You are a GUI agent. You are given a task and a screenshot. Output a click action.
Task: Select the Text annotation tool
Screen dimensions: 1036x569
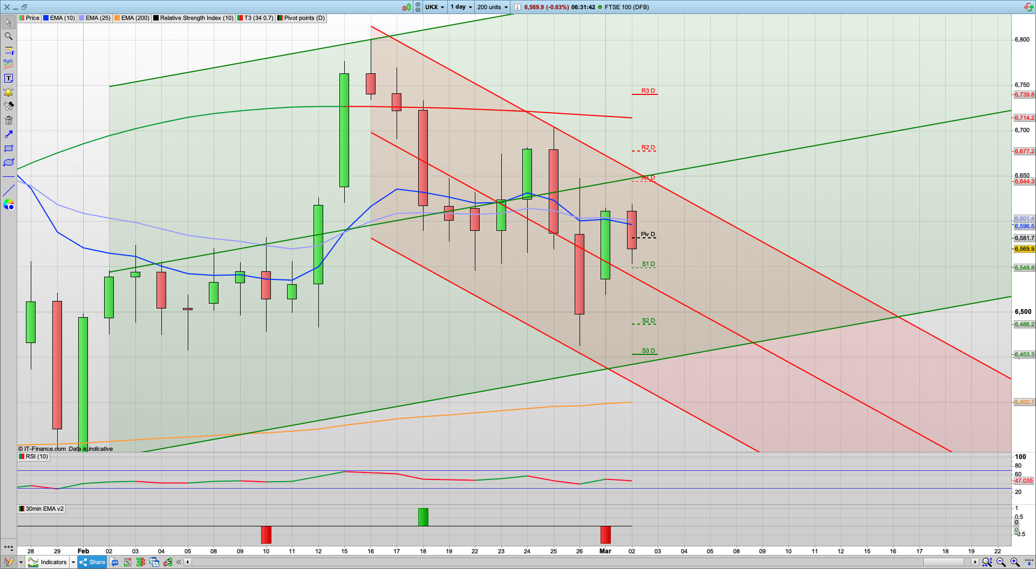8,78
